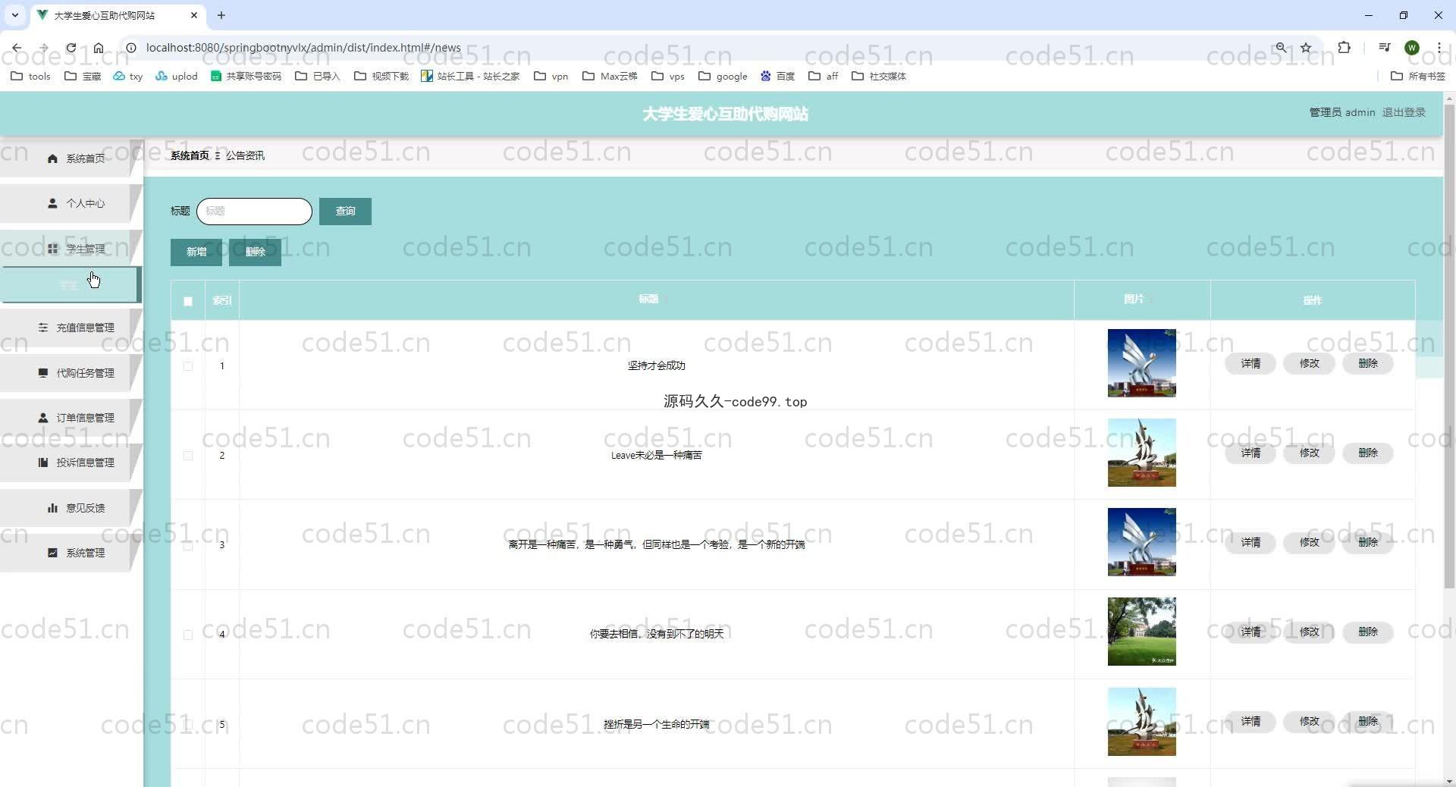Expand the tab search dropdown arrow
Viewport: 1456px width, 787px height.
[x=14, y=15]
